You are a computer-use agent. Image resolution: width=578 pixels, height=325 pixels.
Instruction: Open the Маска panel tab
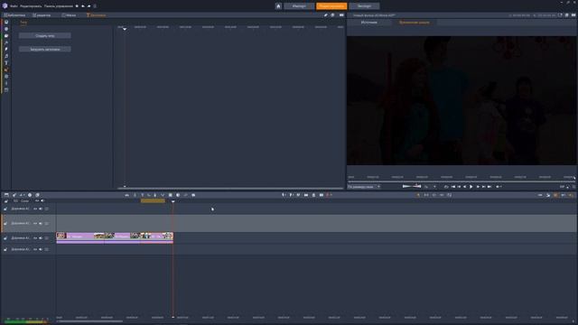[x=69, y=15]
